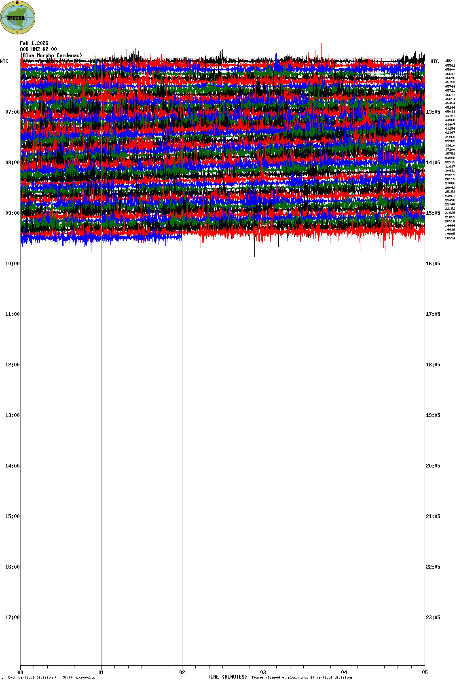Click the Each Vertical Division scale note

(x=51, y=677)
